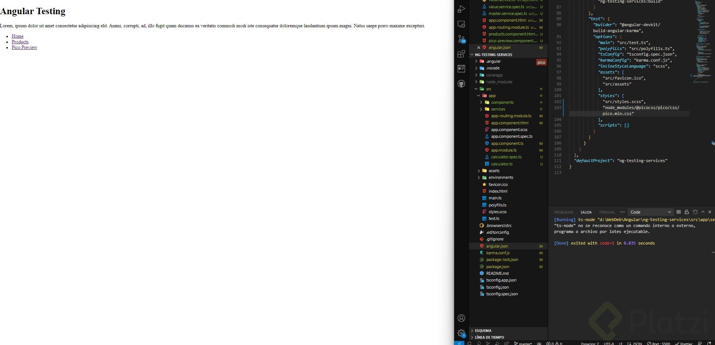Collapse the NG-TESTING-SERVICES explorer section
The width and height of the screenshot is (715, 345).
click(x=508, y=55)
